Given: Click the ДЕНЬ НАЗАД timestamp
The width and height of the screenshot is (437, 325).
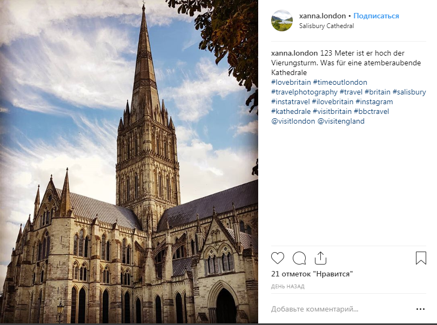Looking at the screenshot, I should point(287,286).
